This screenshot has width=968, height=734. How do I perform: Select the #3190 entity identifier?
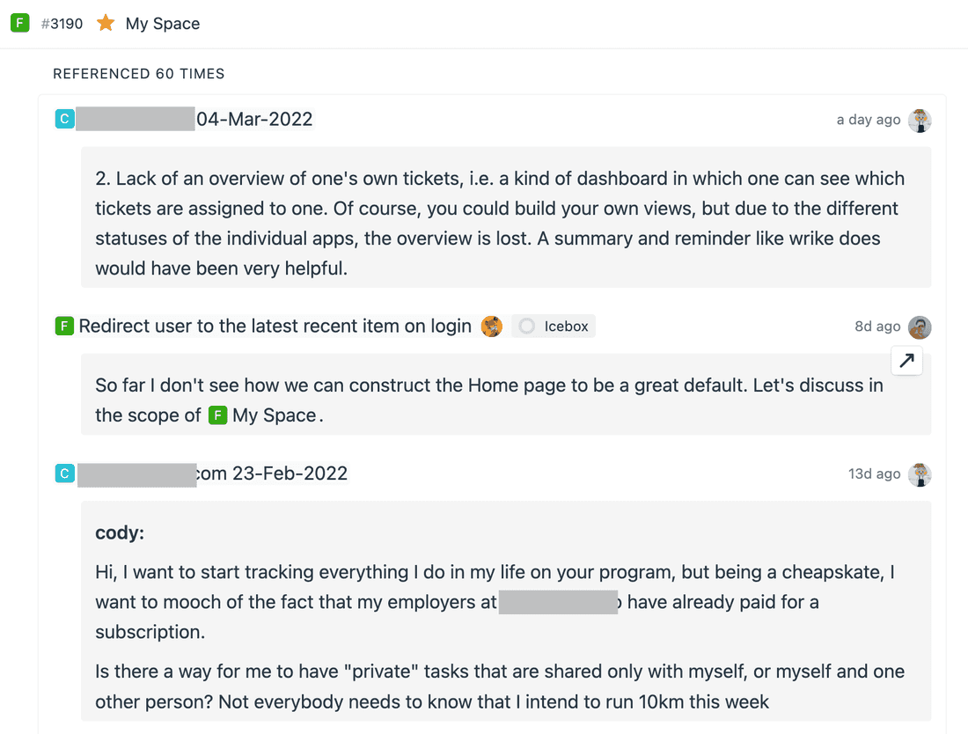pyautogui.click(x=62, y=23)
